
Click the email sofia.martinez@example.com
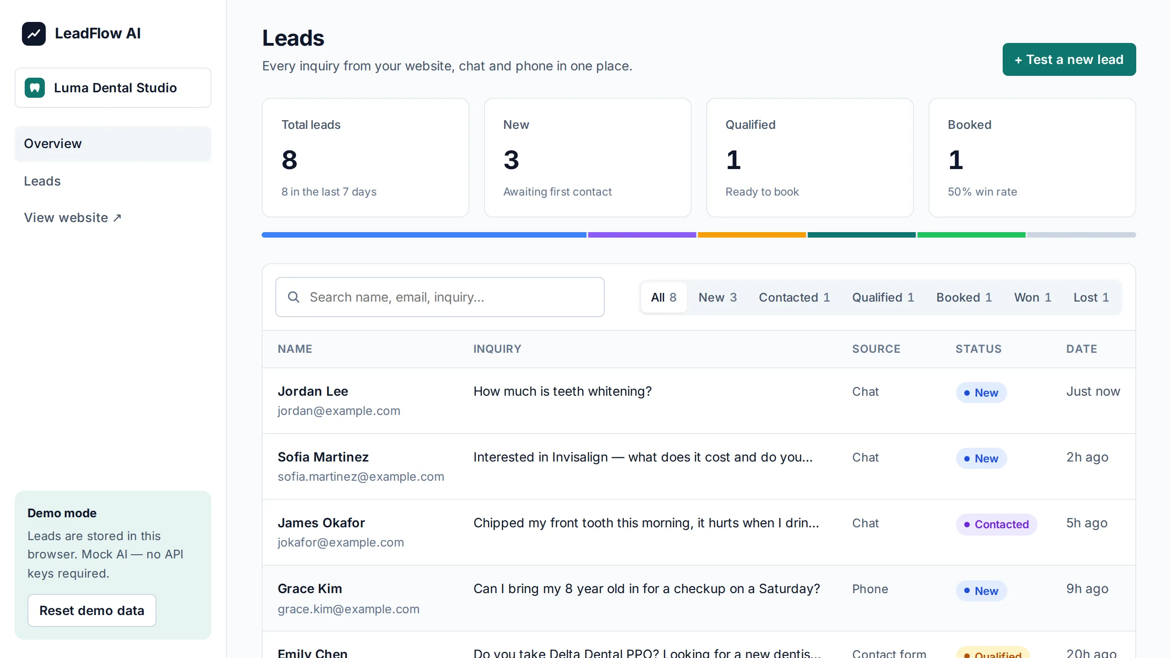pos(361,477)
